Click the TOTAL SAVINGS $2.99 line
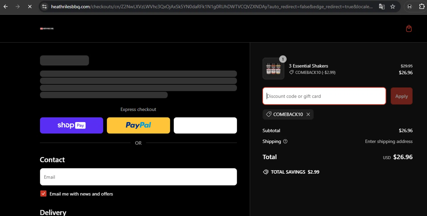Viewport: 427px width, 216px height. (291, 172)
